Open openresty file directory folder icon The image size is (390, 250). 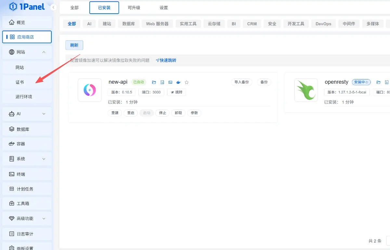(x=378, y=82)
